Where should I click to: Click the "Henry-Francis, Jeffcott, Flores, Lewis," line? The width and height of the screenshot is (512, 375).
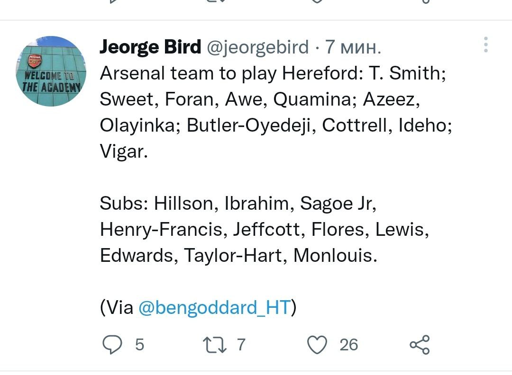pos(265,230)
